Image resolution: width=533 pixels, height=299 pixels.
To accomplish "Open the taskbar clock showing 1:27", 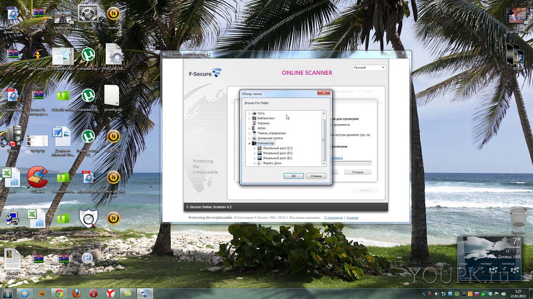I will point(518,293).
